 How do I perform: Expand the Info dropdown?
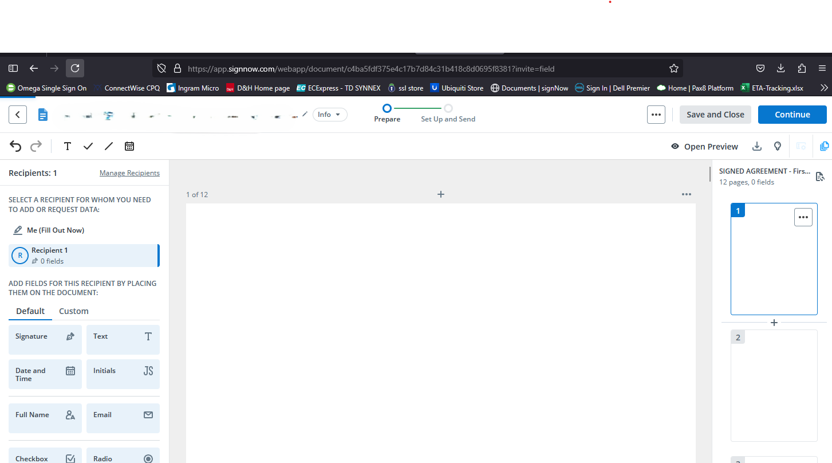330,115
